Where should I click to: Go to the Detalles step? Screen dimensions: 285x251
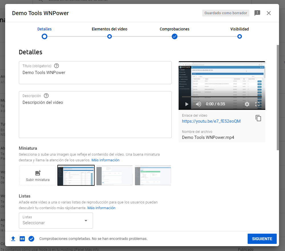pyautogui.click(x=44, y=29)
